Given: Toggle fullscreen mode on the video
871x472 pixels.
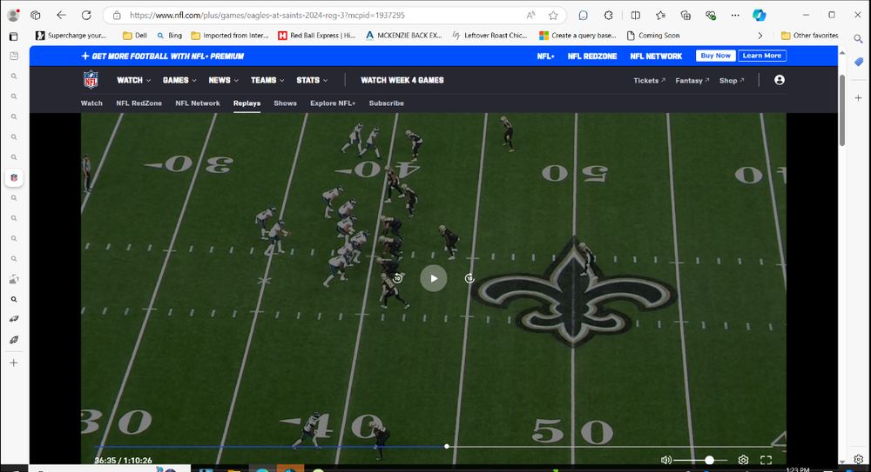Looking at the screenshot, I should 766,460.
